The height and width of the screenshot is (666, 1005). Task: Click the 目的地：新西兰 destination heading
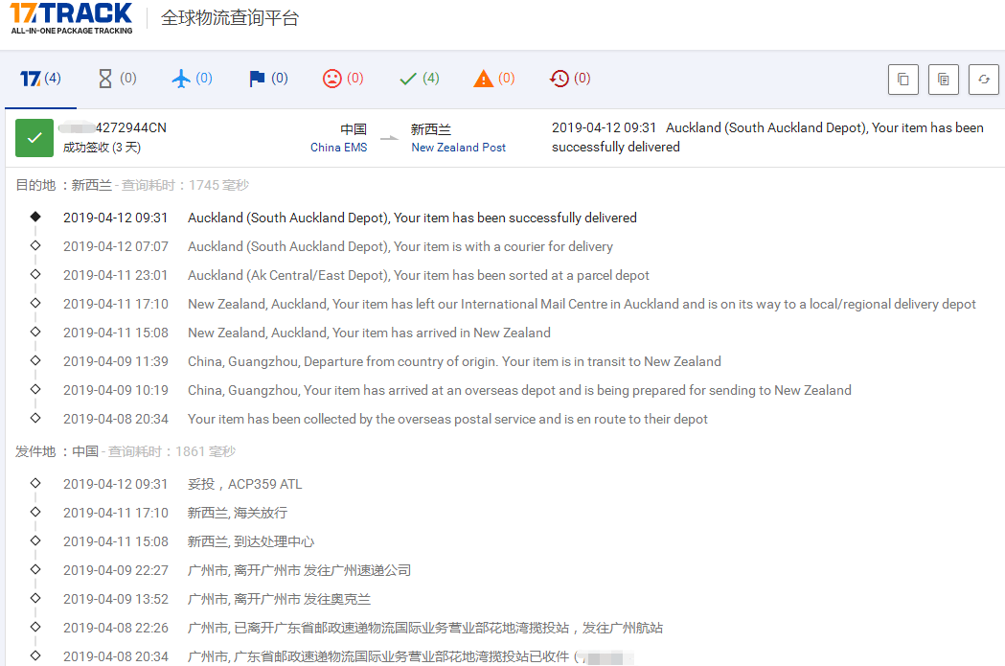(x=57, y=184)
